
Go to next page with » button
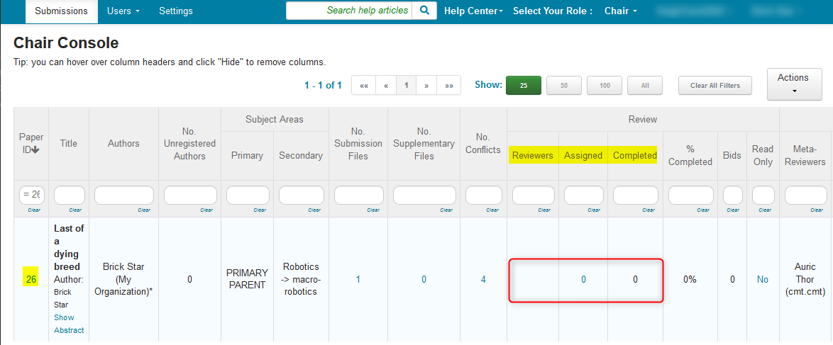pos(426,86)
